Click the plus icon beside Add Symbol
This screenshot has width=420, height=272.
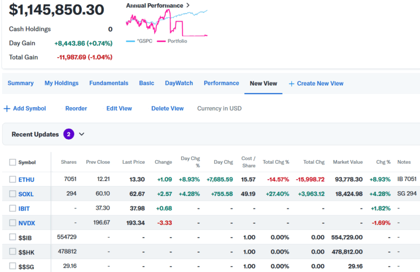(7, 109)
